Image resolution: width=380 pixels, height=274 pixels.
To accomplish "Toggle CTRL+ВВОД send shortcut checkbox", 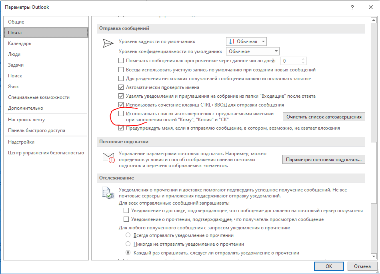I will [121, 104].
